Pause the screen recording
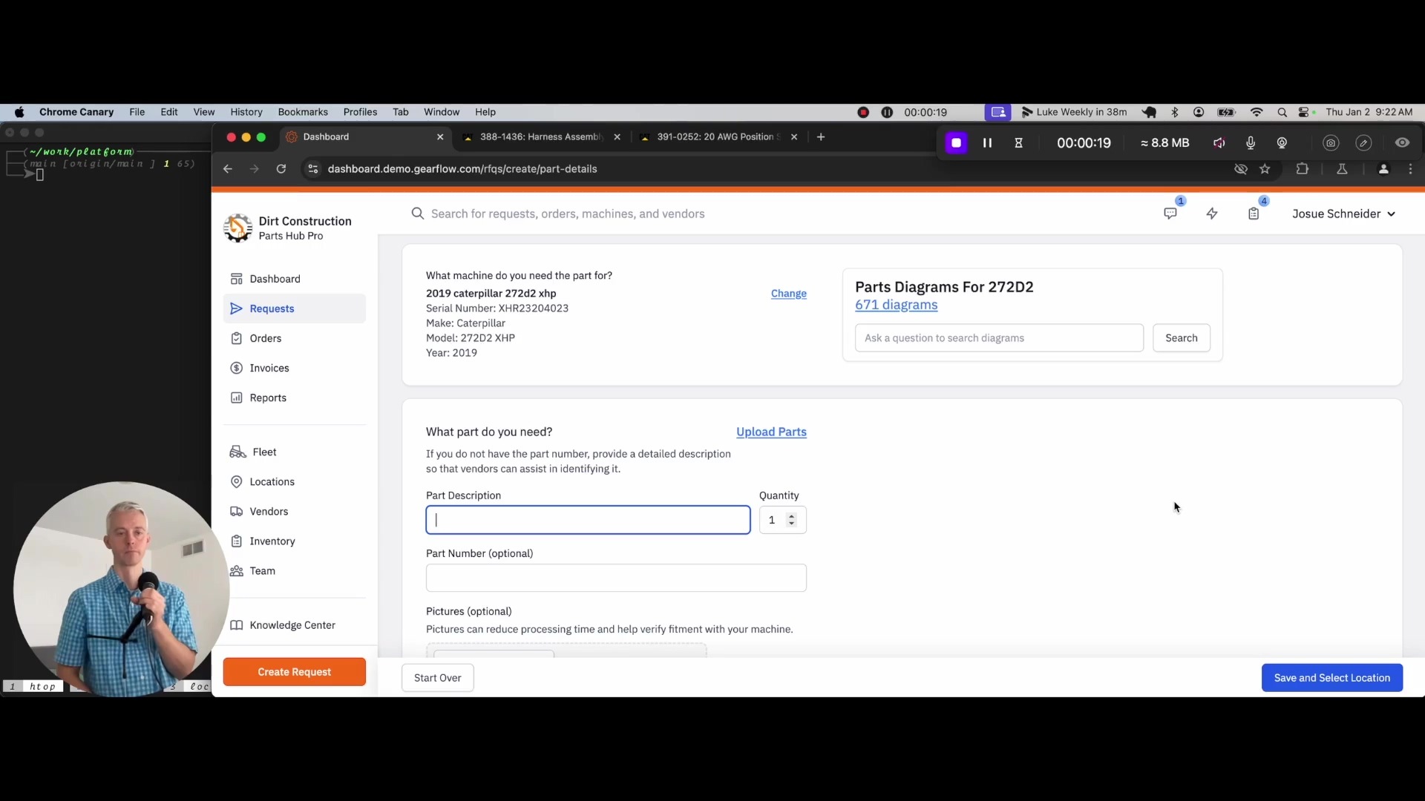 987,143
